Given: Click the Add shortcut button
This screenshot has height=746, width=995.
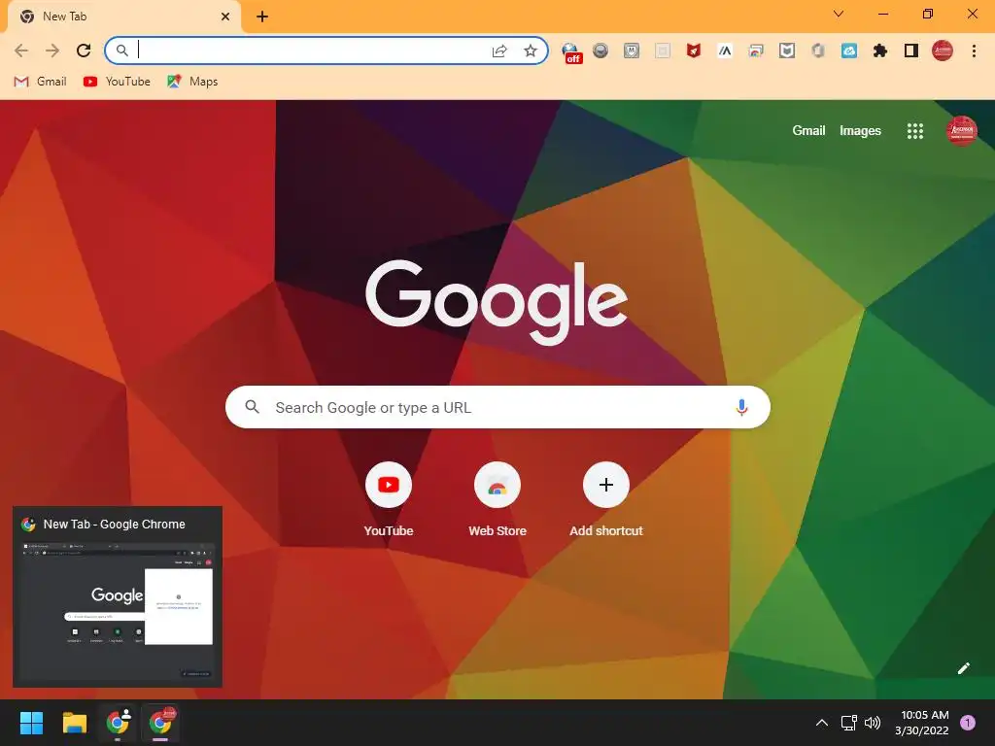Looking at the screenshot, I should (606, 500).
